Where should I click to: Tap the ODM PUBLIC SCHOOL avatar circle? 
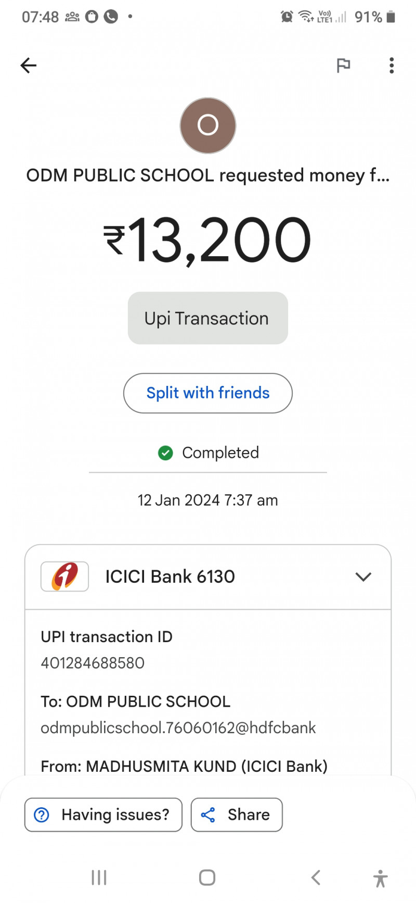pos(208,126)
